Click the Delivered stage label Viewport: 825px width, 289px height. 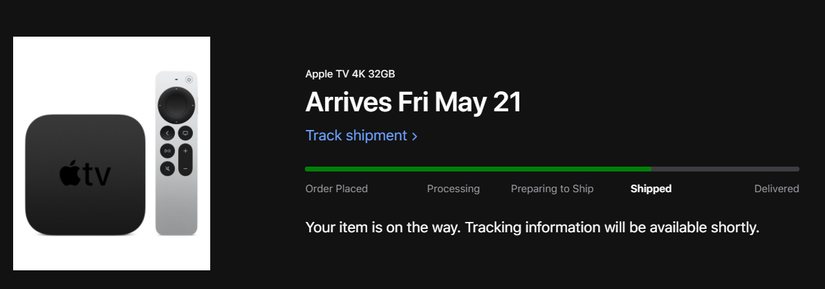pyautogui.click(x=777, y=189)
